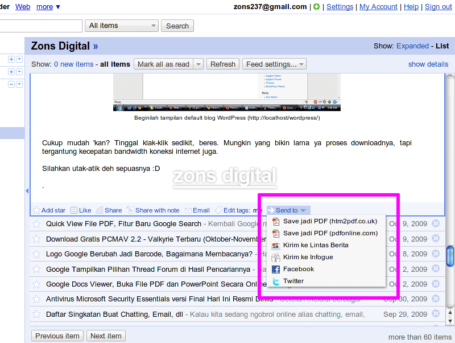Click the WordPress screenshot image in article

point(226,92)
